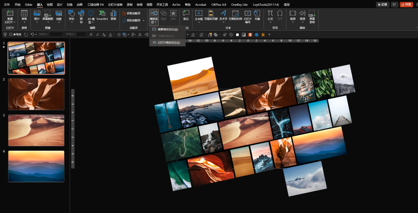Select the 形状 shapes icon
This screenshot has height=213, width=418.
72,13
